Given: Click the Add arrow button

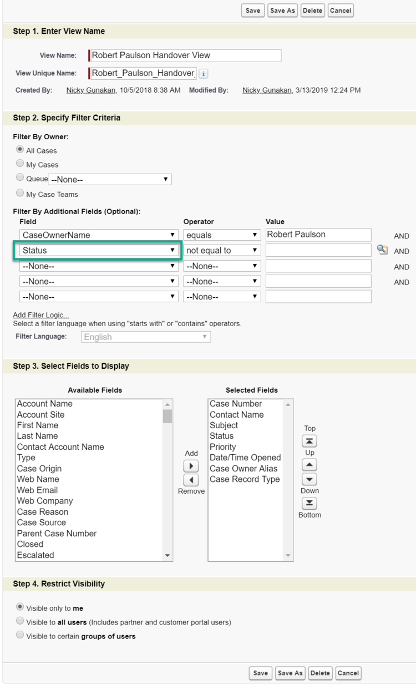Looking at the screenshot, I should [x=191, y=466].
